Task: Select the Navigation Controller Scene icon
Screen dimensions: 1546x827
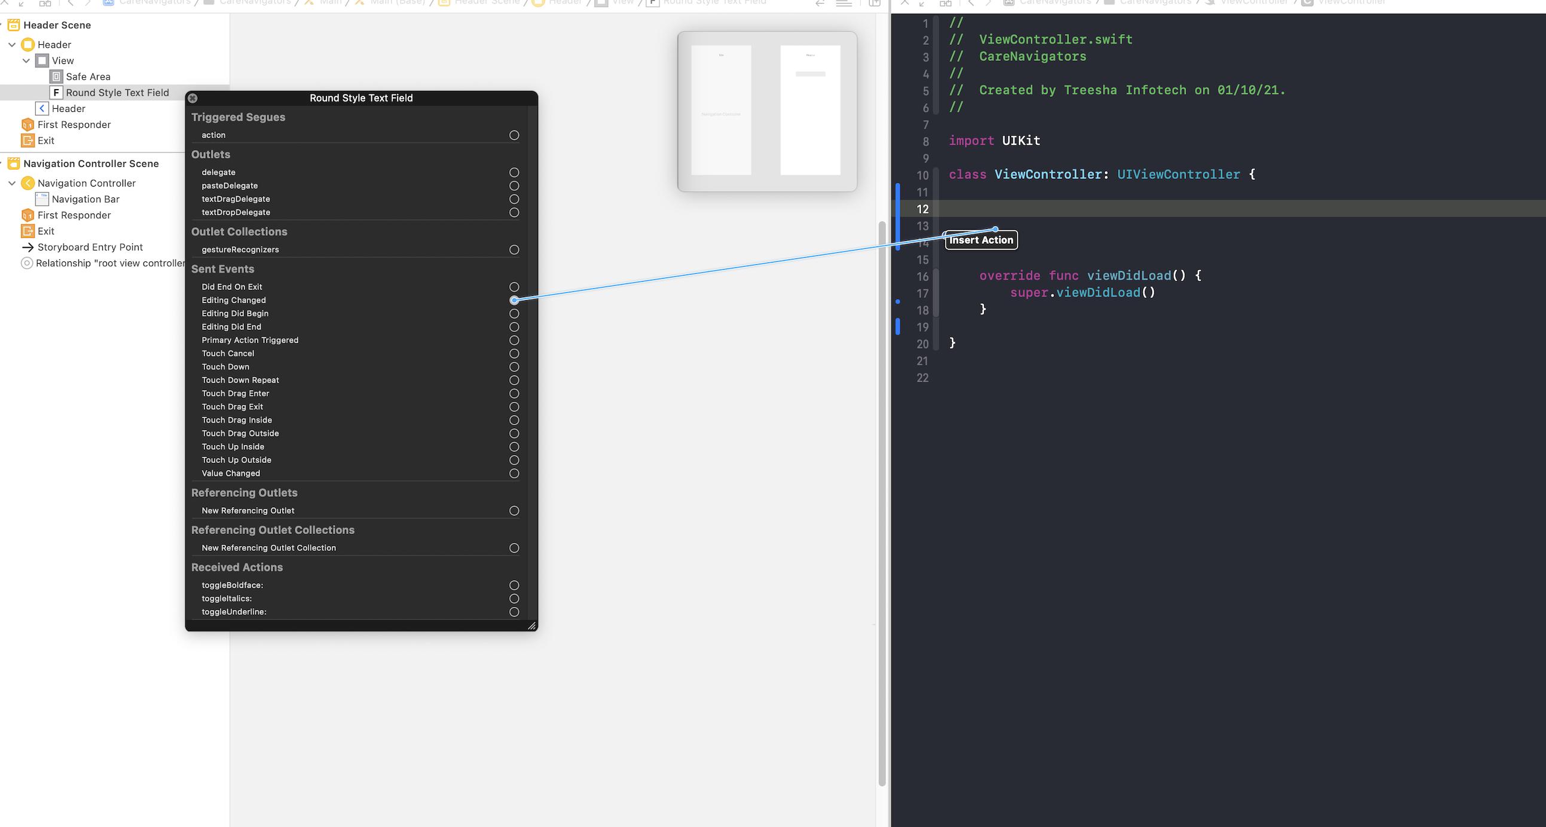Action: pyautogui.click(x=13, y=163)
